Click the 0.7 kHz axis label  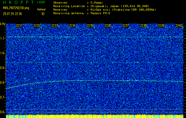click(x=2, y=97)
